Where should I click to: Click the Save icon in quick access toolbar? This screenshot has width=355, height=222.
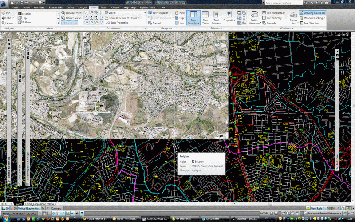[x=22, y=3]
